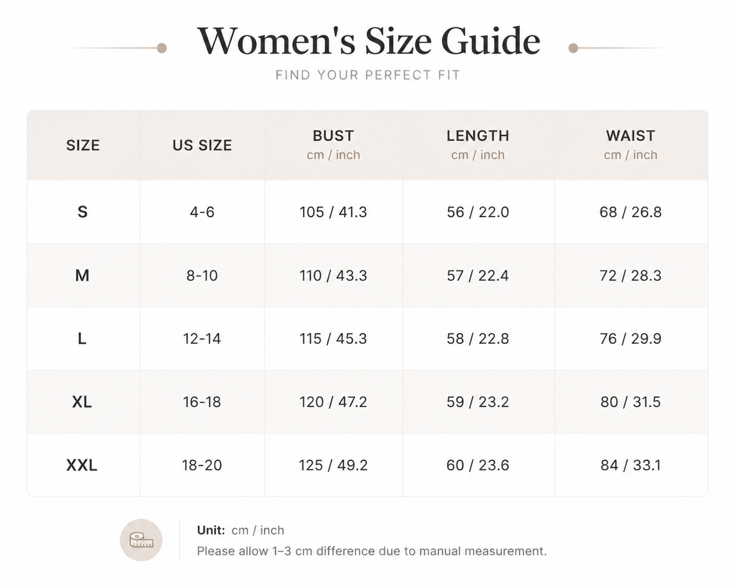Click the manual measurement disclaimer text
Viewport: 735px width, 588px height.
[372, 551]
